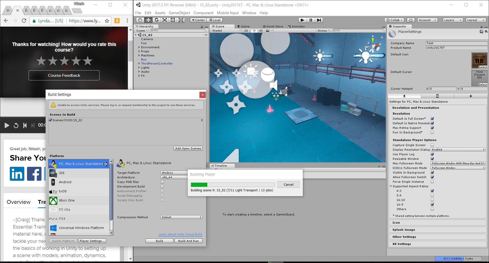Expand Lights in Hierarchy

tap(139, 68)
